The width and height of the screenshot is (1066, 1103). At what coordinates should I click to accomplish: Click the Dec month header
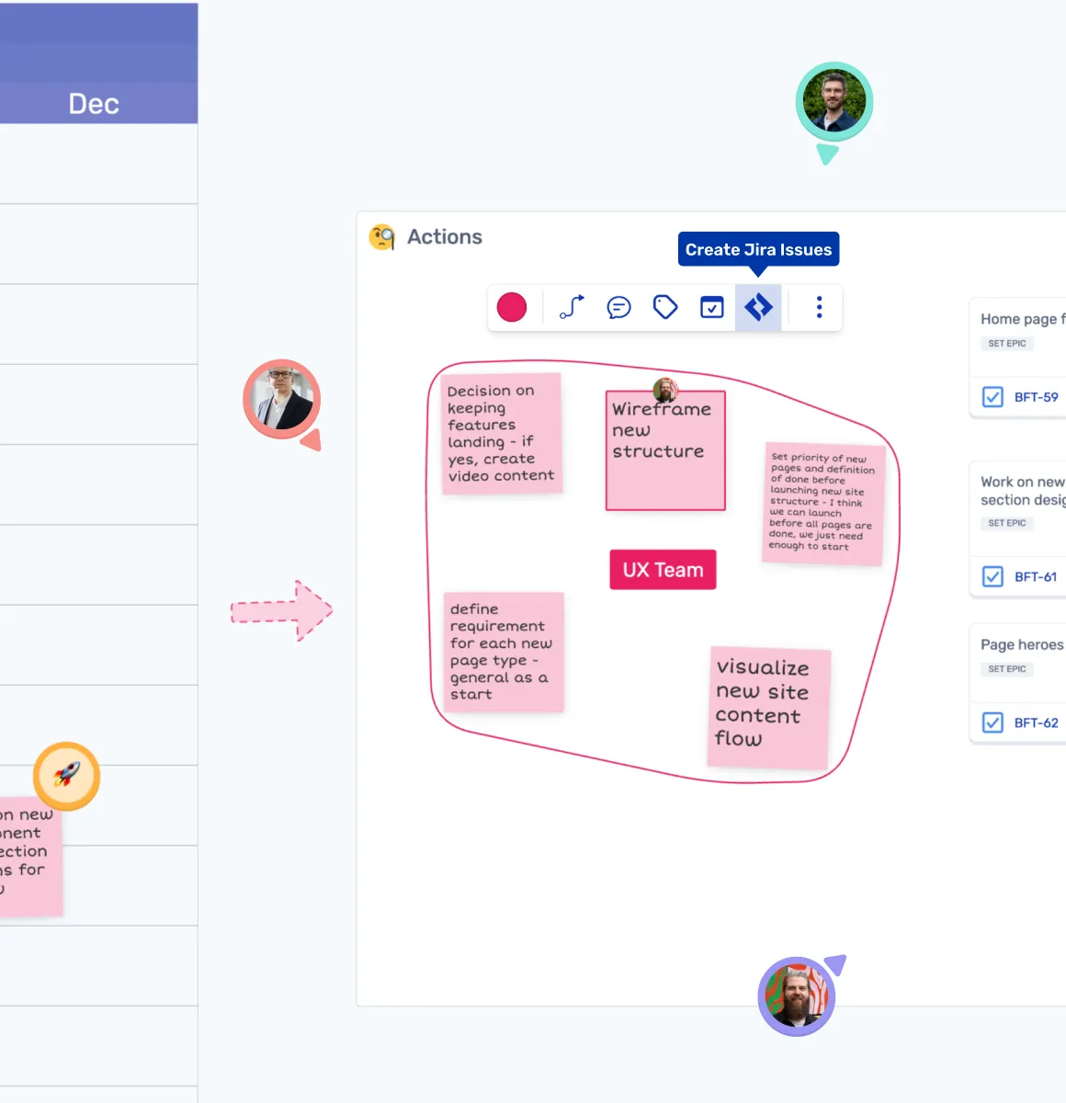point(94,104)
